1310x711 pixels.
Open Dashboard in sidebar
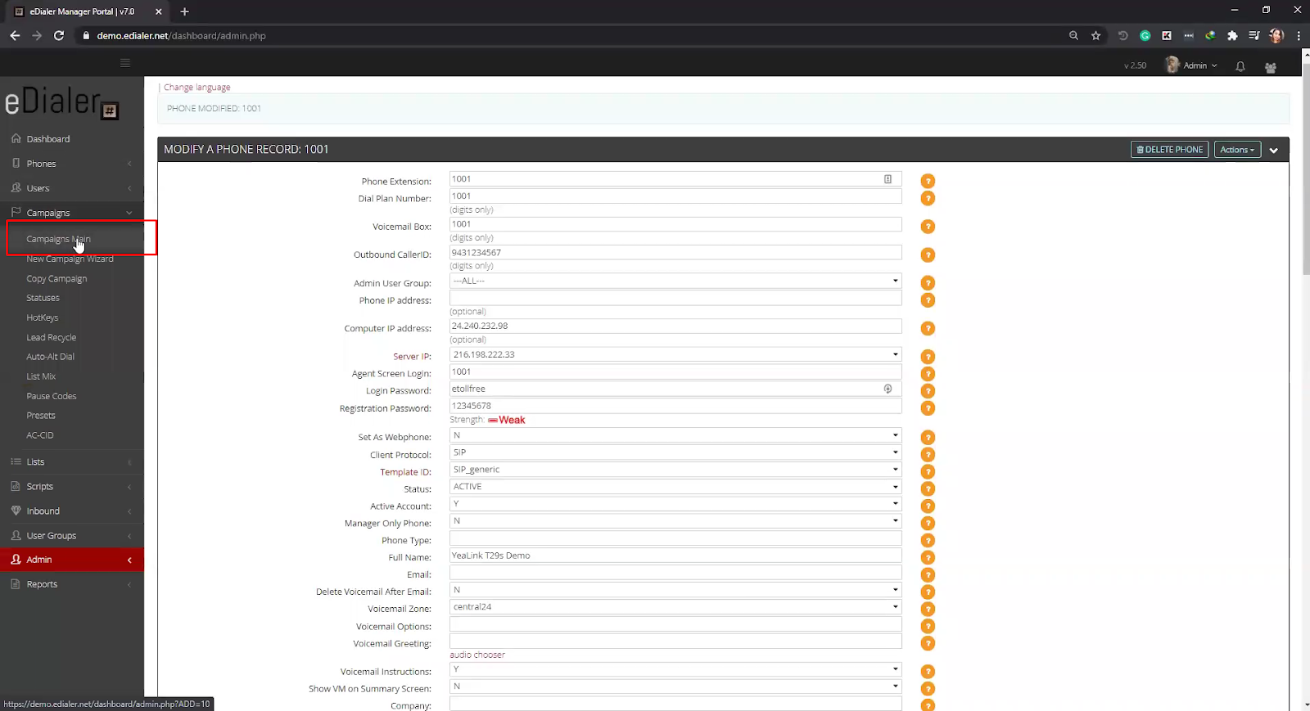(72, 139)
